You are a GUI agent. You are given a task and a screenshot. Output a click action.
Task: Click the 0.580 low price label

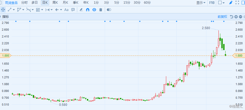pyautogui.click(x=63, y=105)
